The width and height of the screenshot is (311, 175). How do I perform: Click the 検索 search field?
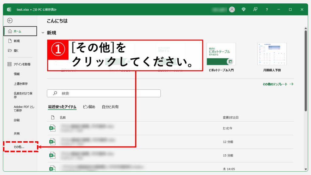104,93
